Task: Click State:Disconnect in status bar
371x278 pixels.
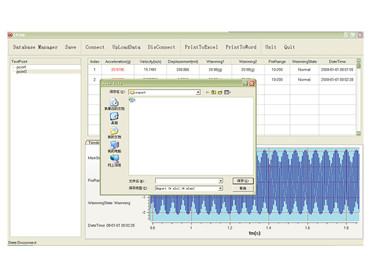Action: point(22,243)
